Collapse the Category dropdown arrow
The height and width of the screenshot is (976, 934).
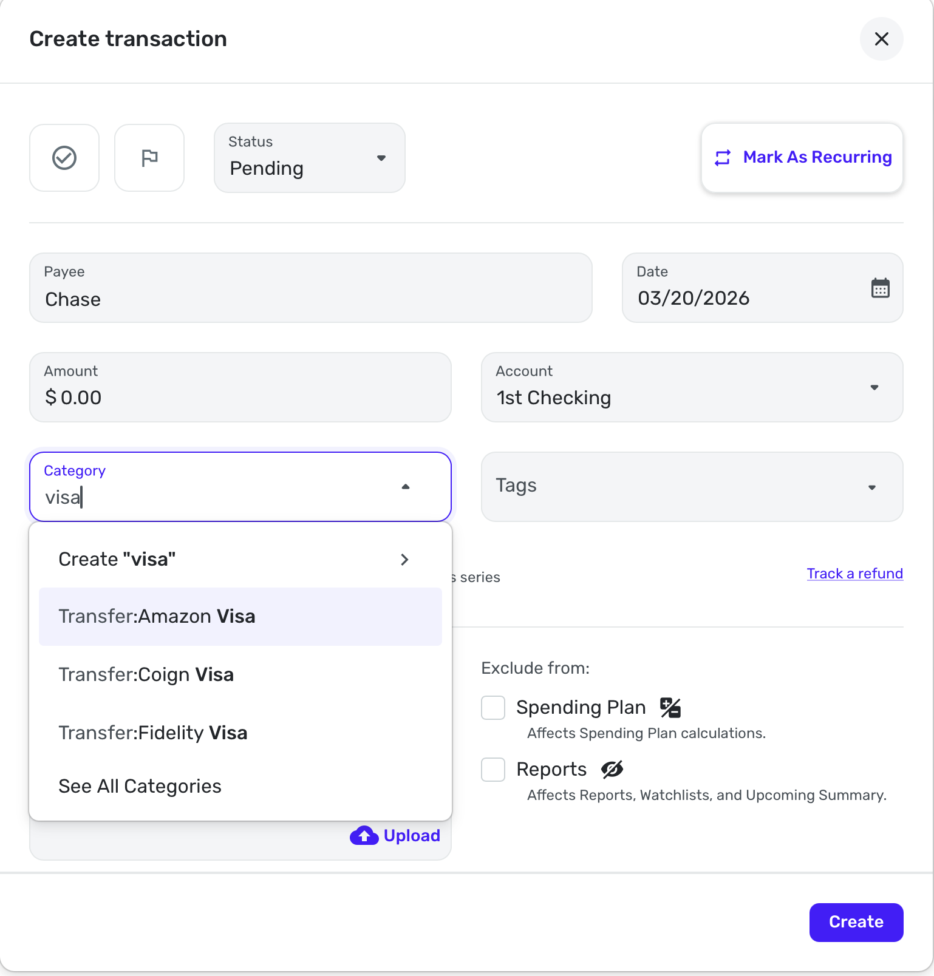pos(406,487)
